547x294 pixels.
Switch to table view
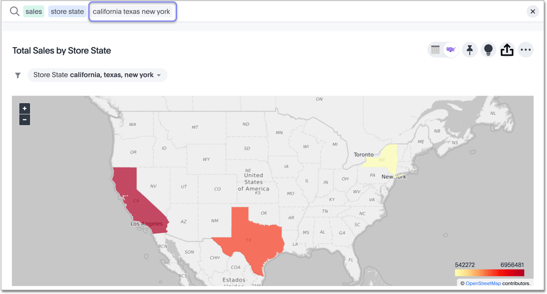pos(435,50)
